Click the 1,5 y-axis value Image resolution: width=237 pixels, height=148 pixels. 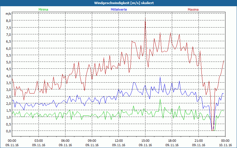[x=8, y=110]
